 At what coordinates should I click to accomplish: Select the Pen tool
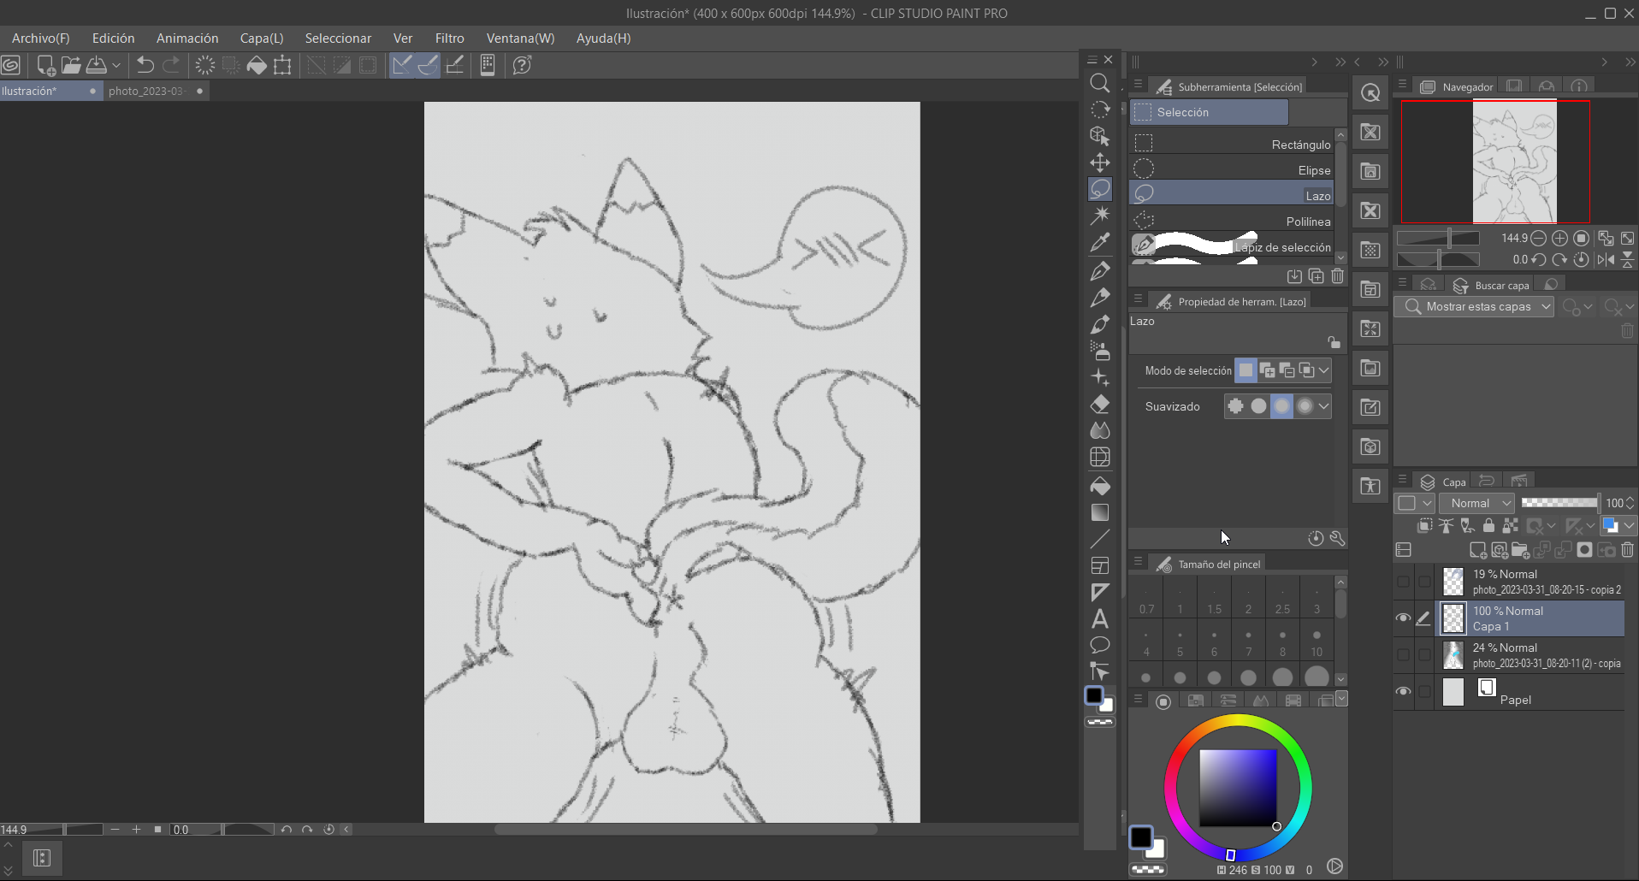[x=1100, y=272]
